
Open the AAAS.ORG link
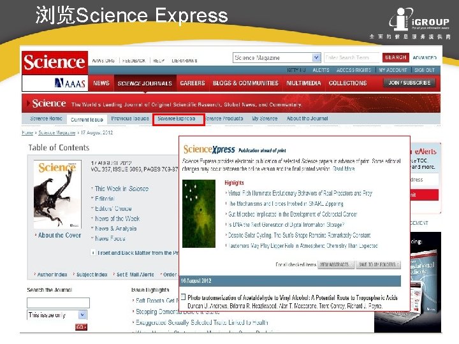[x=103, y=61]
